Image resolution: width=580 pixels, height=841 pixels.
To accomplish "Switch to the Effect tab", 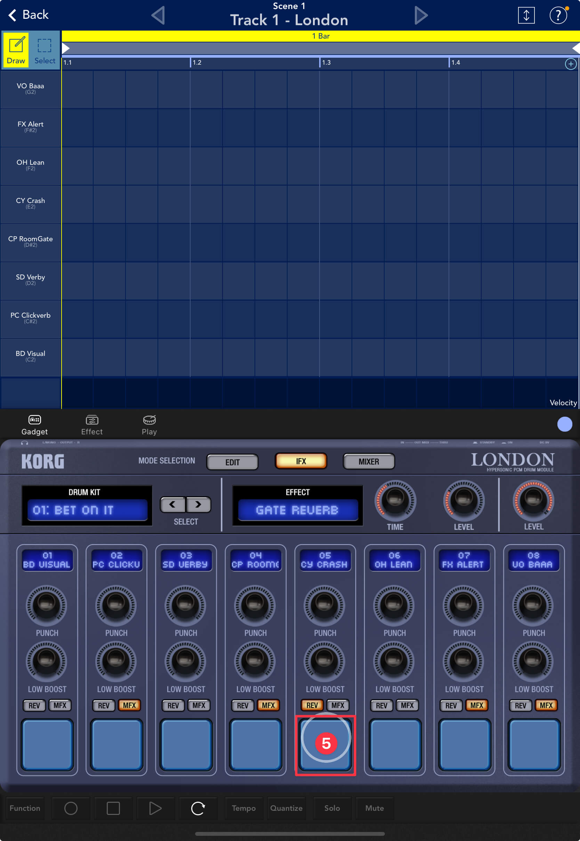I will [x=91, y=424].
